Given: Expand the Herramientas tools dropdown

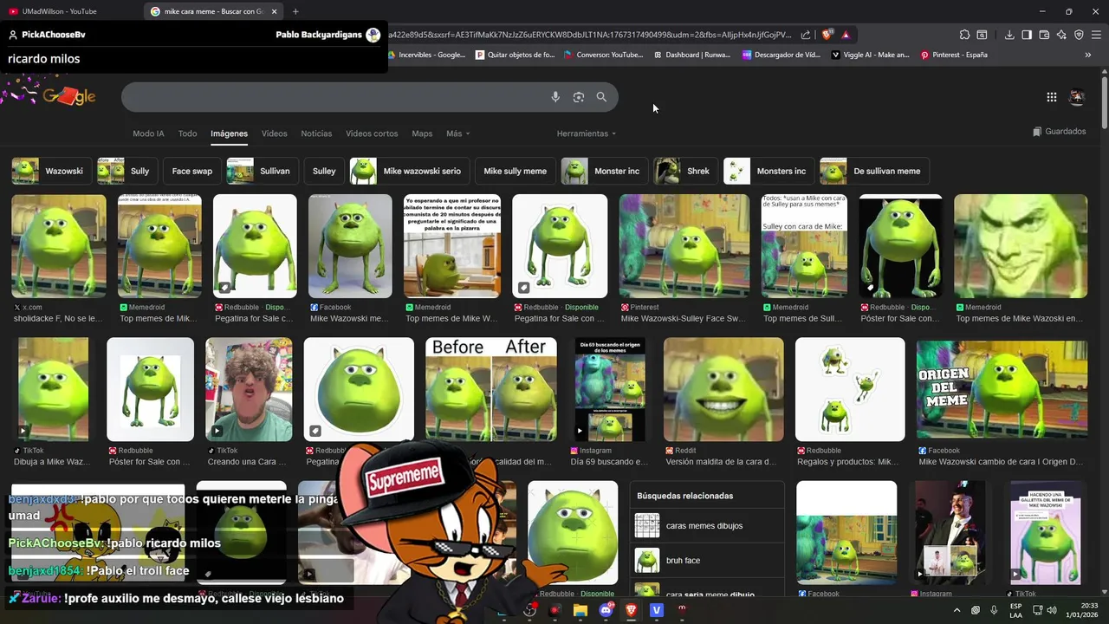Looking at the screenshot, I should click(587, 133).
